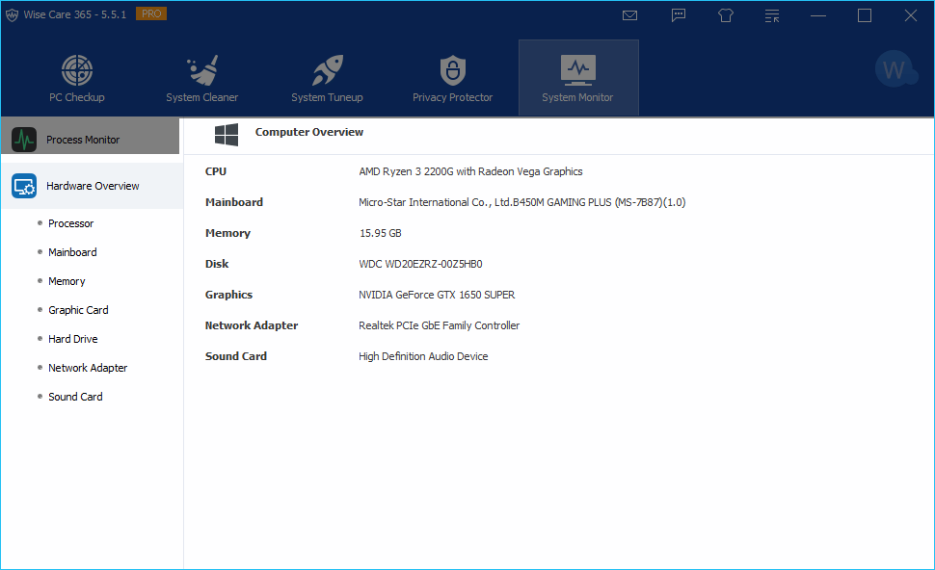Click the Hardware Overview monitor icon
Image resolution: width=935 pixels, height=570 pixels.
pyautogui.click(x=24, y=186)
